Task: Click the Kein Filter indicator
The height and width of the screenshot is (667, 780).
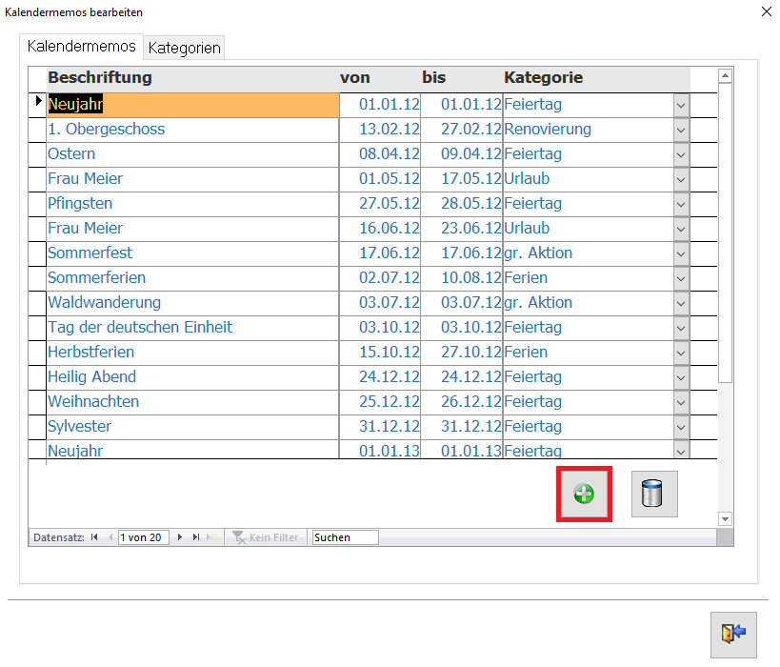Action: point(266,537)
